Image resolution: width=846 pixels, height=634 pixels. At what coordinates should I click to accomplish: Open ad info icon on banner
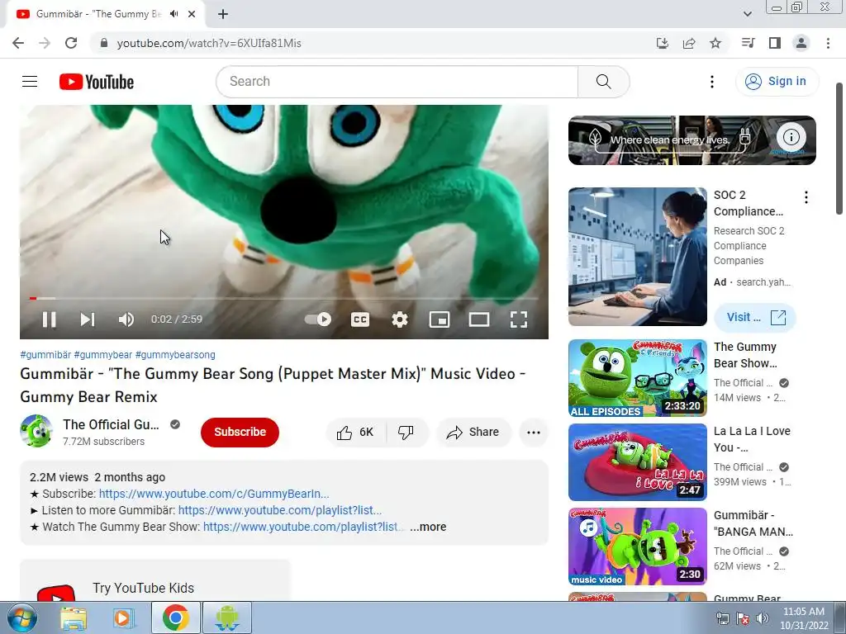(791, 138)
